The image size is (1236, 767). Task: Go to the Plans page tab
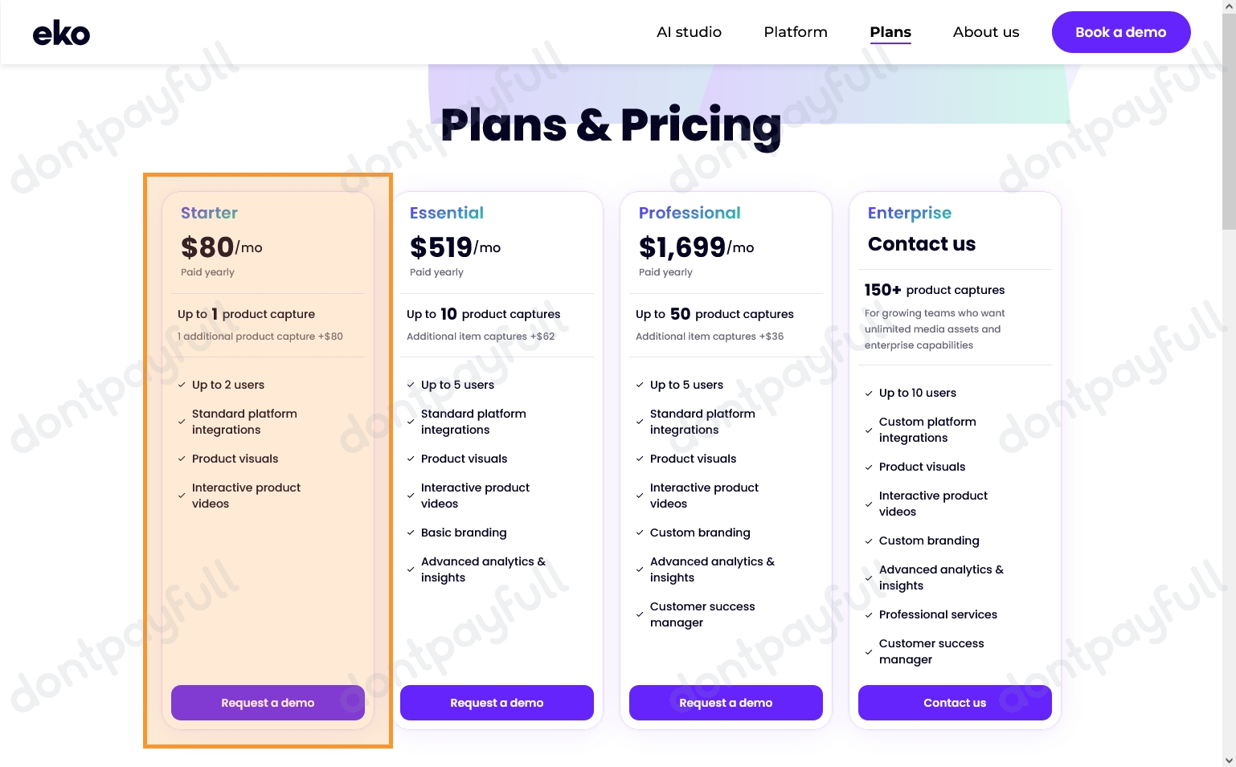point(890,32)
